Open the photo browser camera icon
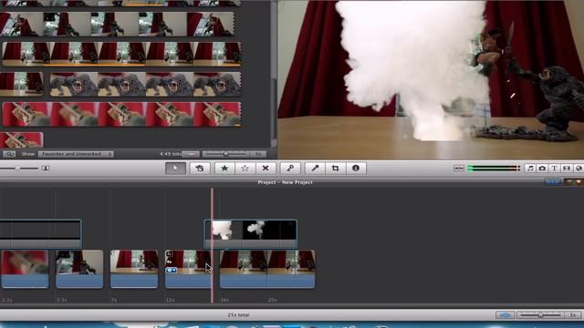 click(x=542, y=169)
